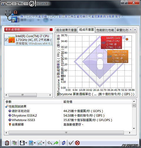Click the flower thumbnail of Intel Core i7

11,40
